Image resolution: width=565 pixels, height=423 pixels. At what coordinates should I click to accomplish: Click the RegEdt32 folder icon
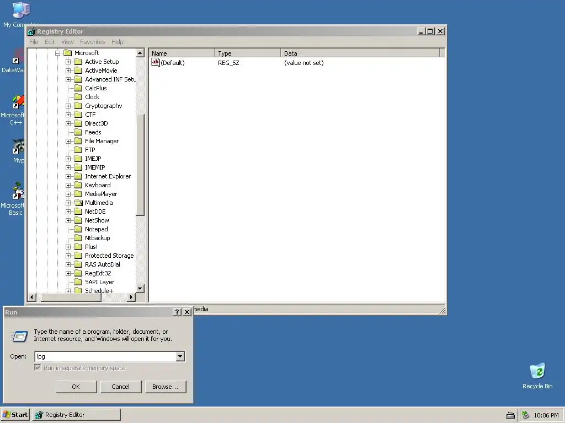click(x=78, y=273)
